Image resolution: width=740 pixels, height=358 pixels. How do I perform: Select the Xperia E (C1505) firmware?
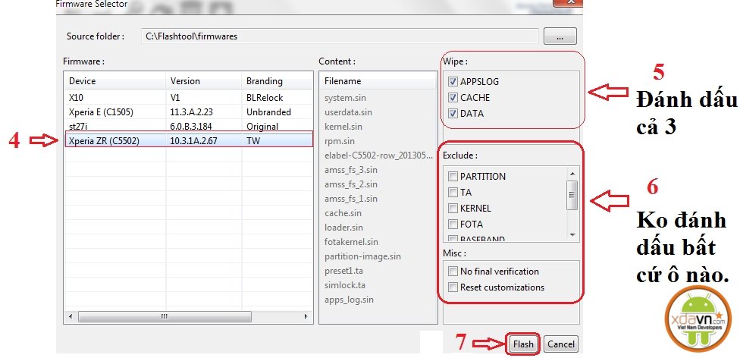[189, 112]
